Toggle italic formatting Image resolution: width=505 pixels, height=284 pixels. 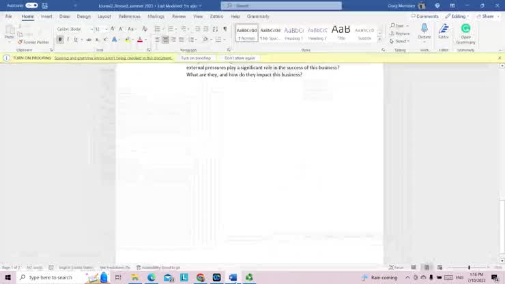point(68,40)
